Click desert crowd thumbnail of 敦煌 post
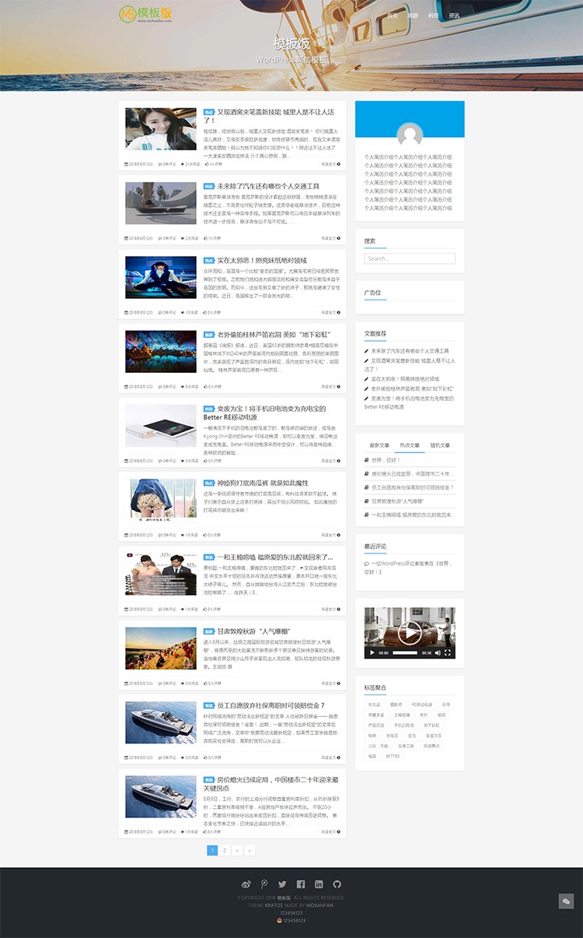 tap(161, 648)
